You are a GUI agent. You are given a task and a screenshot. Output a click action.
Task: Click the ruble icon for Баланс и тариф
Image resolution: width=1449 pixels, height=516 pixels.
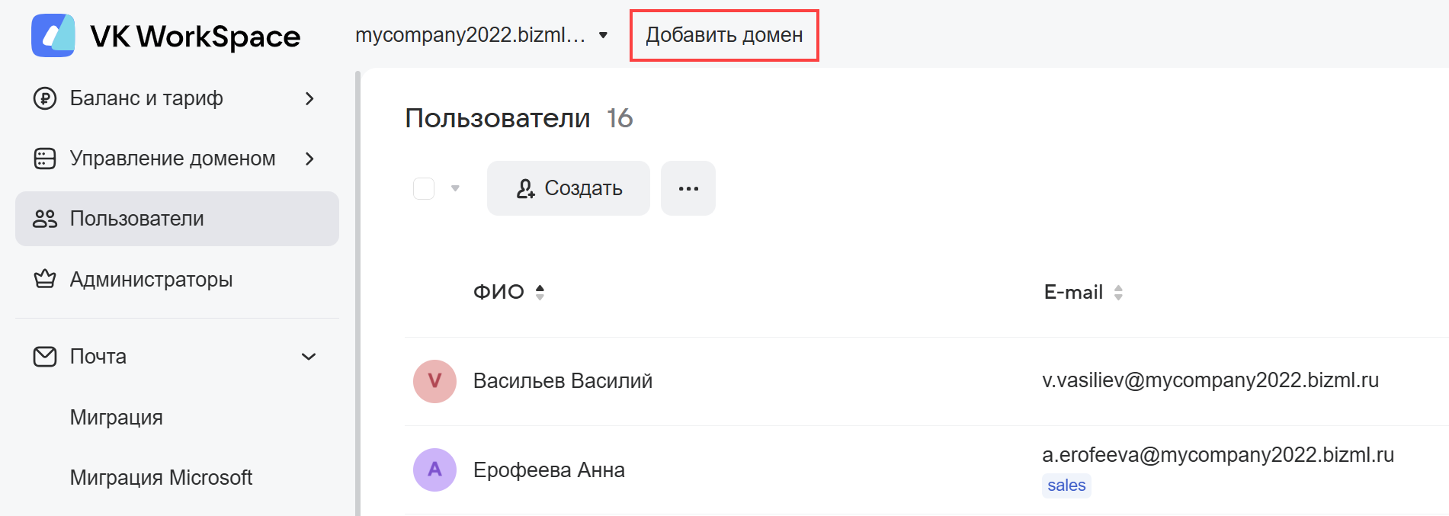(45, 98)
